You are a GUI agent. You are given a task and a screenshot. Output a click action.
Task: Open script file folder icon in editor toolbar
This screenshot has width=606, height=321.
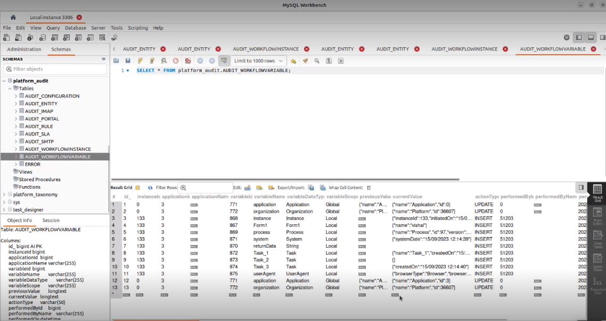(x=116, y=61)
